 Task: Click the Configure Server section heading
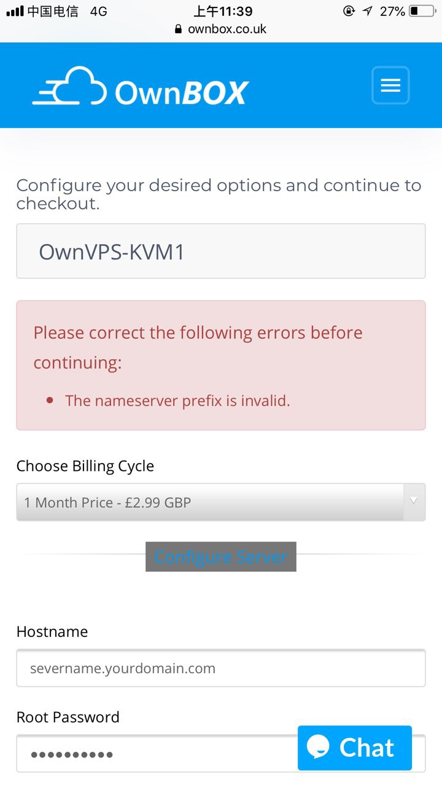221,557
